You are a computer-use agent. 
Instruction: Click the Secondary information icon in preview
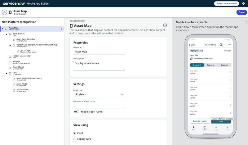(x=191, y=59)
